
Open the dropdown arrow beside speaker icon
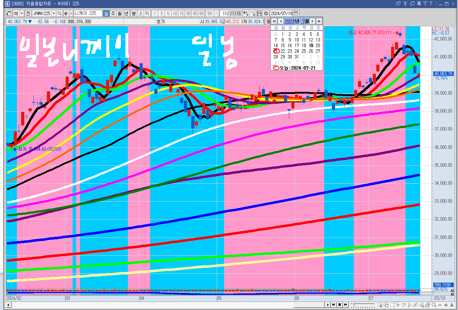pos(71,13)
